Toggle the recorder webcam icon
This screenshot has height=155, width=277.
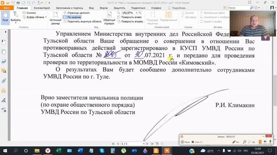260,142
